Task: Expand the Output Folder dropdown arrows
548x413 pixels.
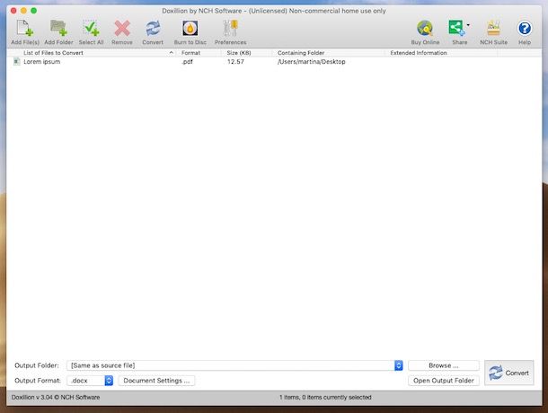Action: click(398, 365)
